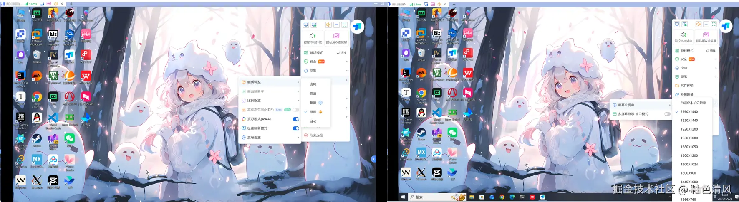Click orange speaker icon in left panel toolbar
Screen dimensions: 739x202
[328, 25]
